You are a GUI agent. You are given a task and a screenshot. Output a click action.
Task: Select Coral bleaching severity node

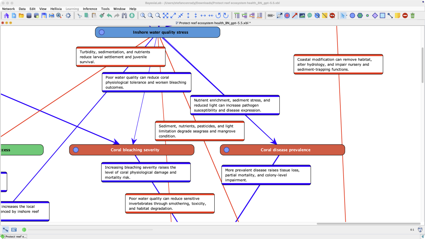[132, 150]
